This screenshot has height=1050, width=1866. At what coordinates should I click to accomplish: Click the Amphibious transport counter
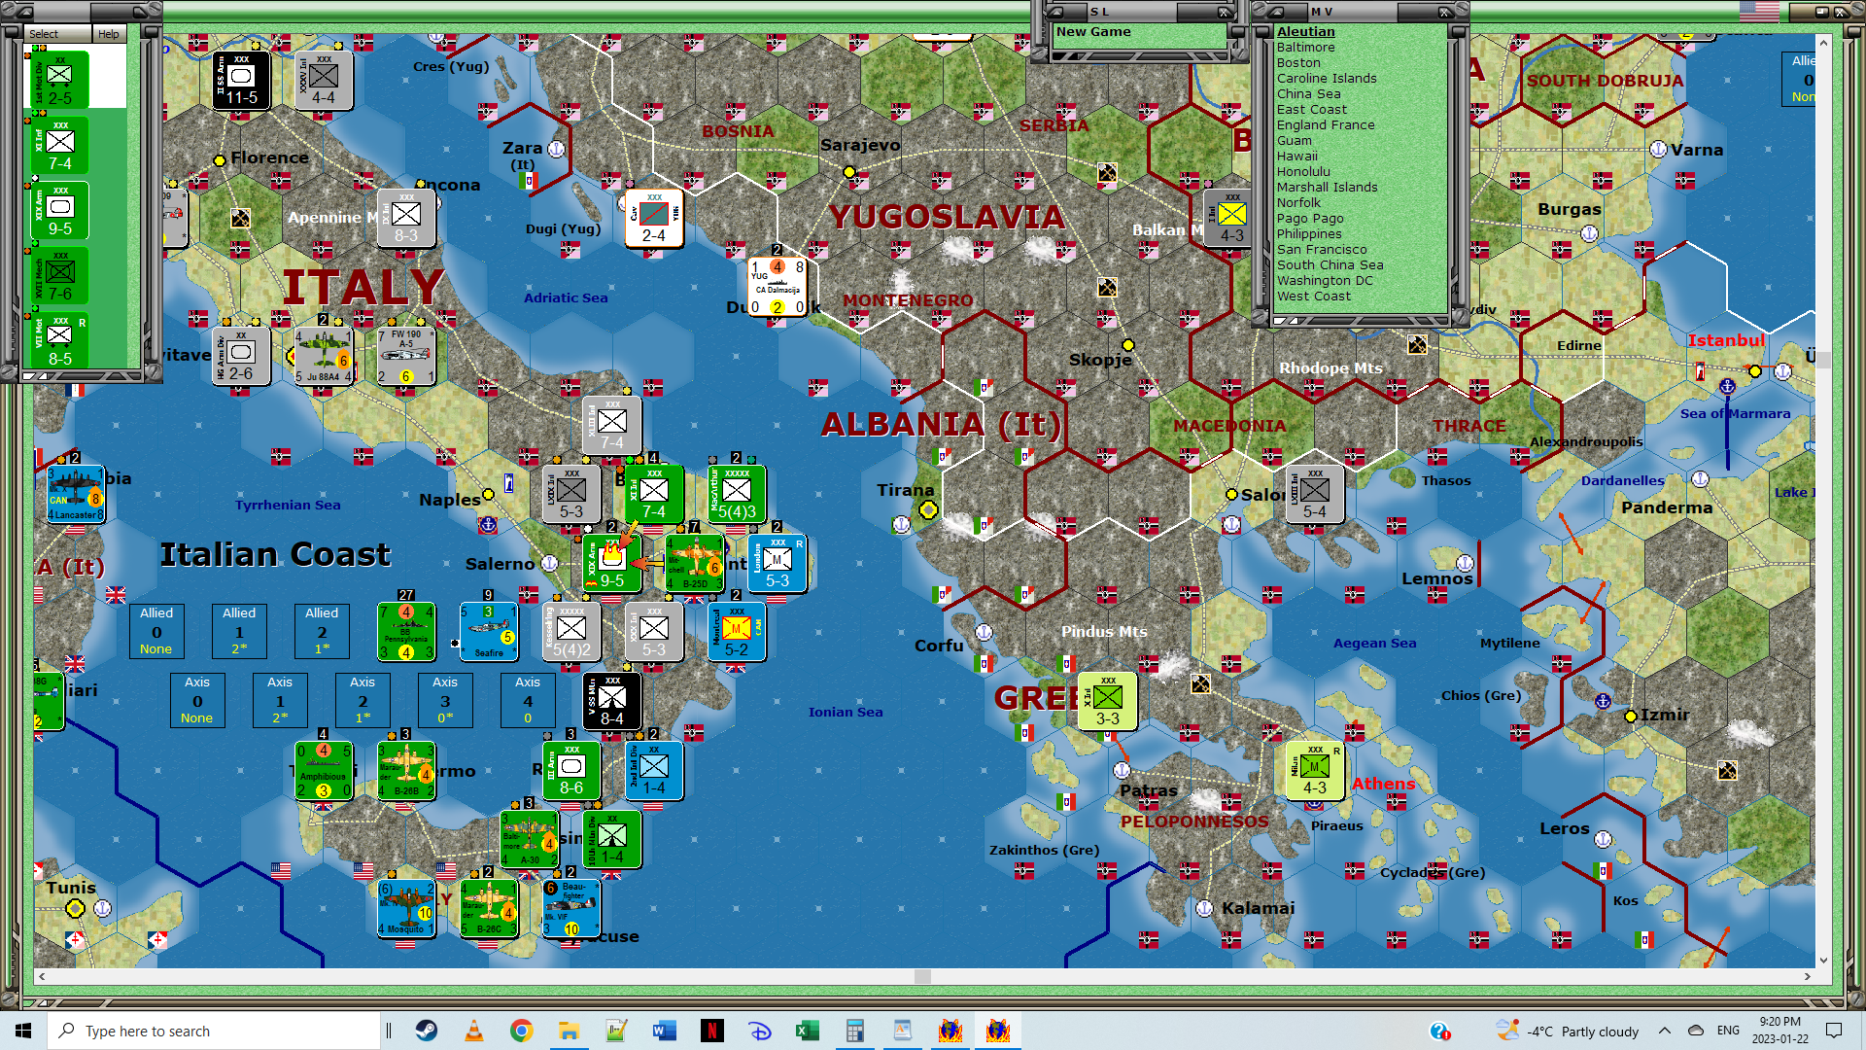point(324,770)
